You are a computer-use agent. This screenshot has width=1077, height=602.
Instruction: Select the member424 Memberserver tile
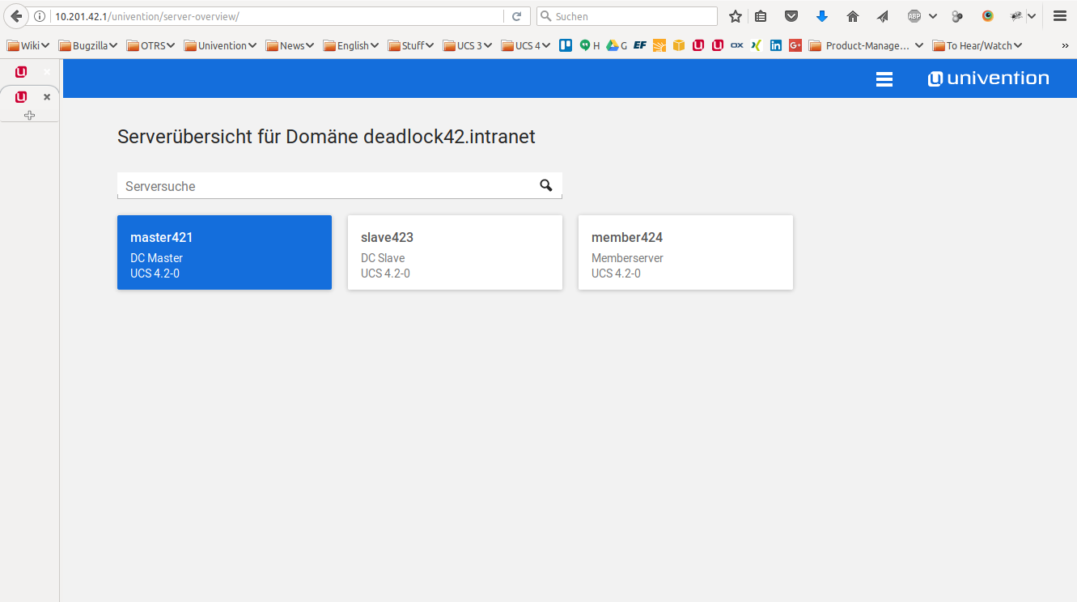coord(685,252)
